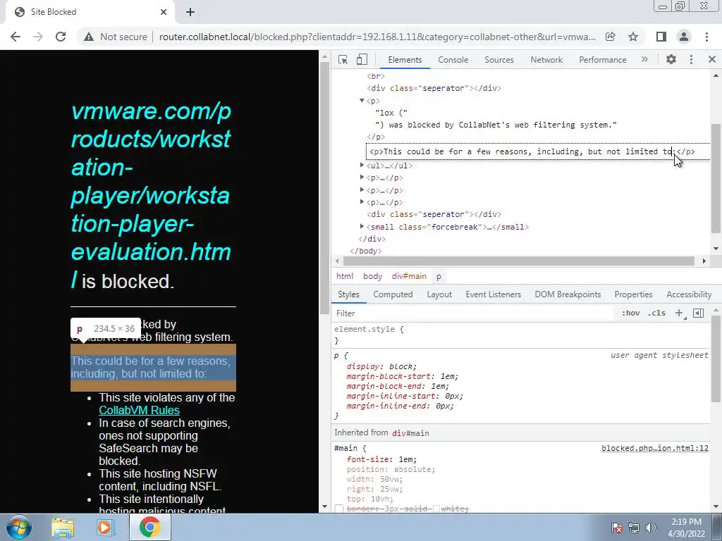Open DevTools settings gear

[x=671, y=59]
